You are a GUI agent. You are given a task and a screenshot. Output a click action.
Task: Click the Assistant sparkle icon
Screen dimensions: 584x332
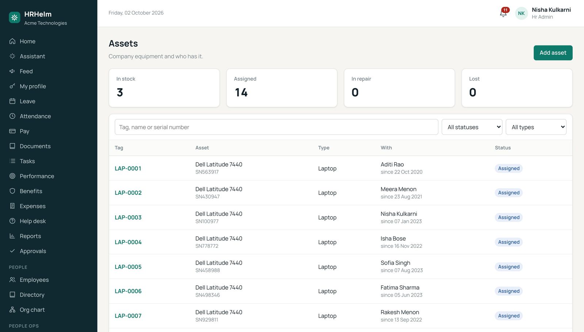pyautogui.click(x=12, y=56)
